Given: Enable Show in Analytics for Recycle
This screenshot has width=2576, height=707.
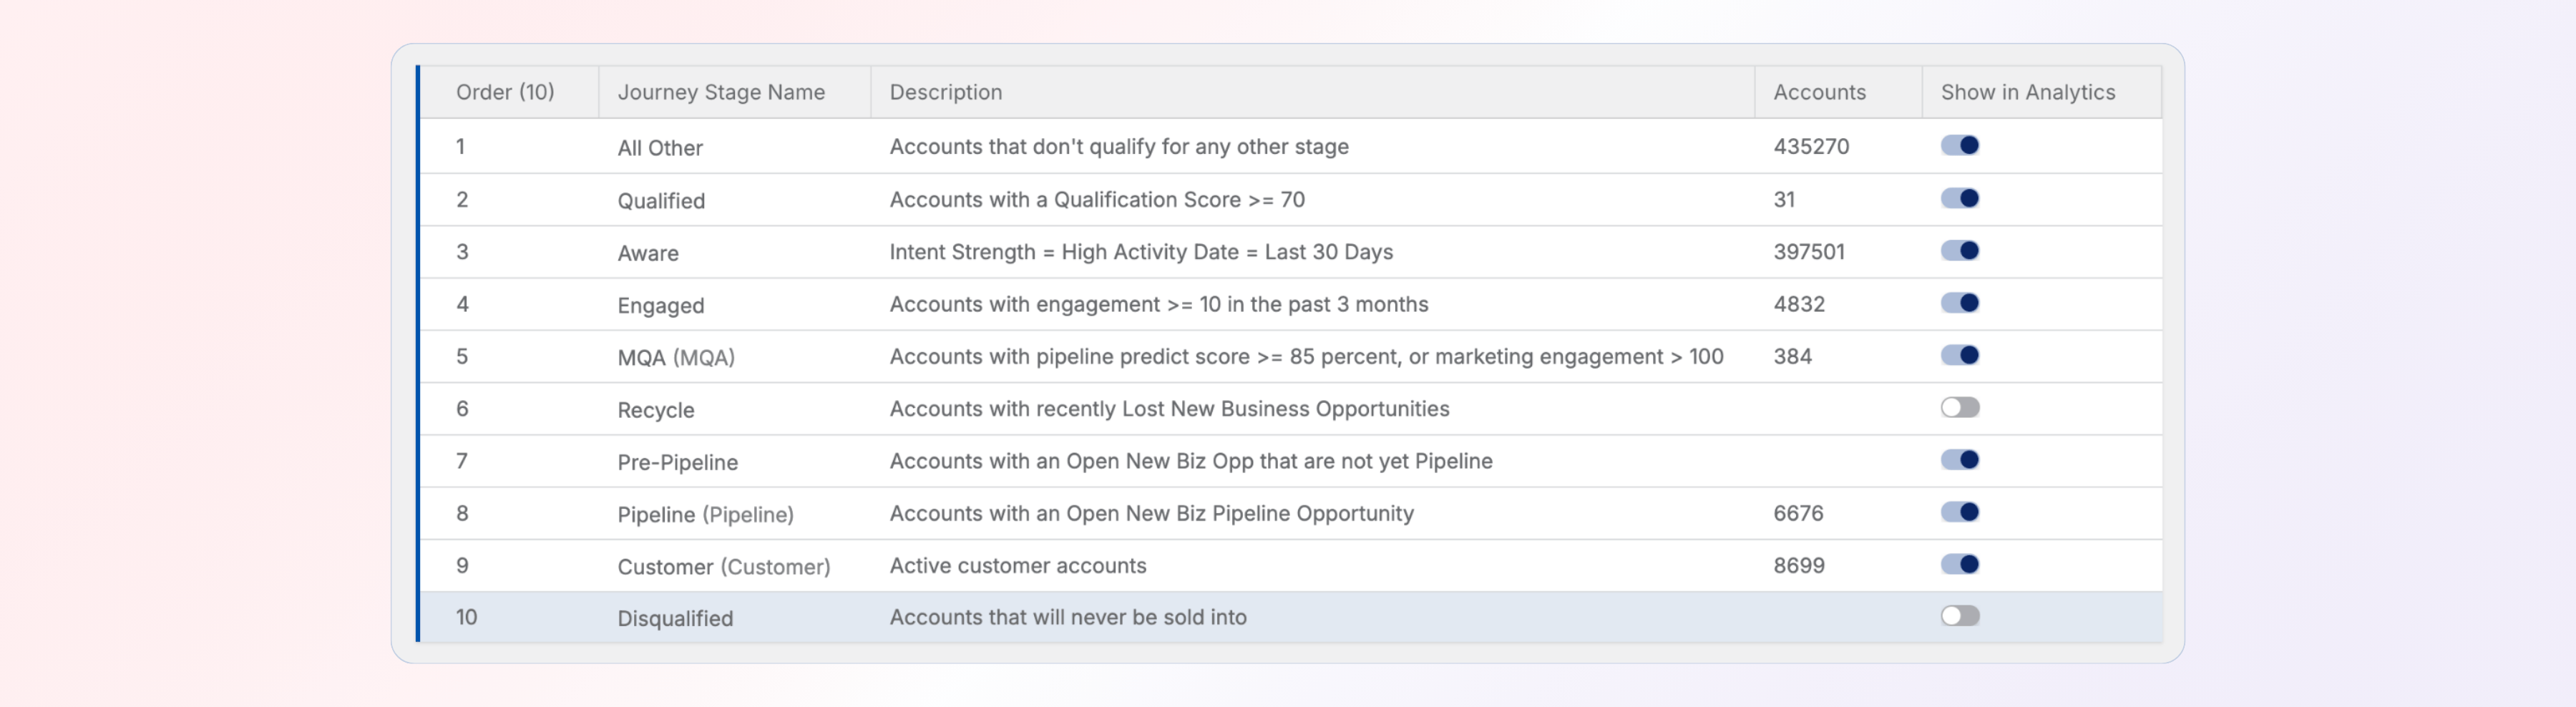Looking at the screenshot, I should pos(1959,408).
